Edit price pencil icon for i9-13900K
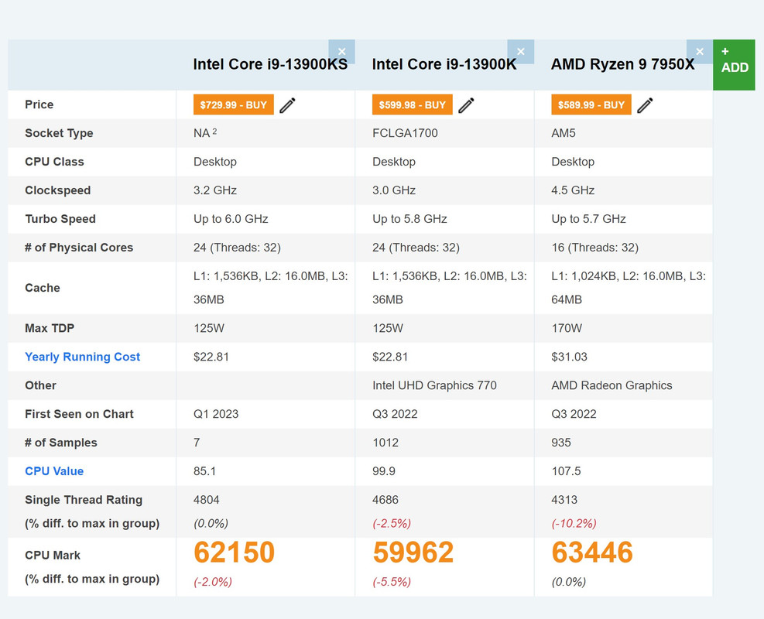Screen dimensions: 764x619 [466, 105]
